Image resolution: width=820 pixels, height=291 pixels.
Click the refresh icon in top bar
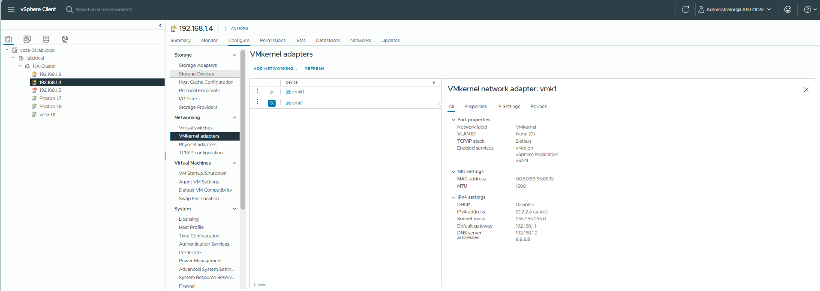coord(685,9)
